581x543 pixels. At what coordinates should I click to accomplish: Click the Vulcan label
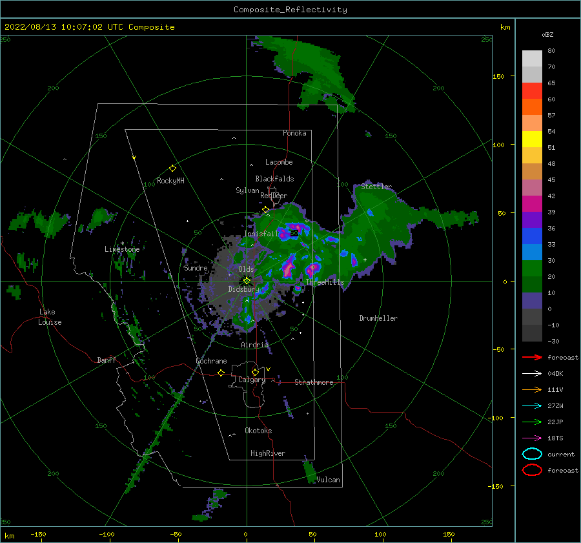pos(329,480)
